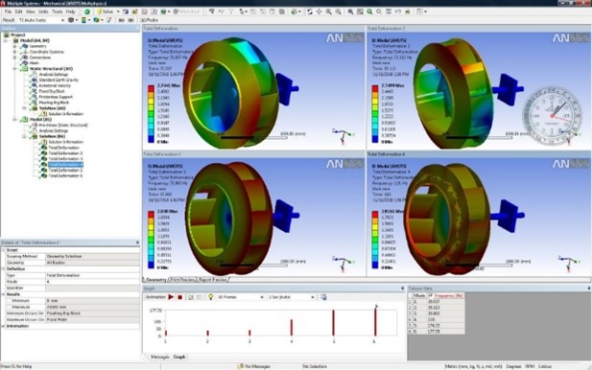592x370 pixels.
Task: Click the green magnifier toolbar icon
Action: click(369, 12)
